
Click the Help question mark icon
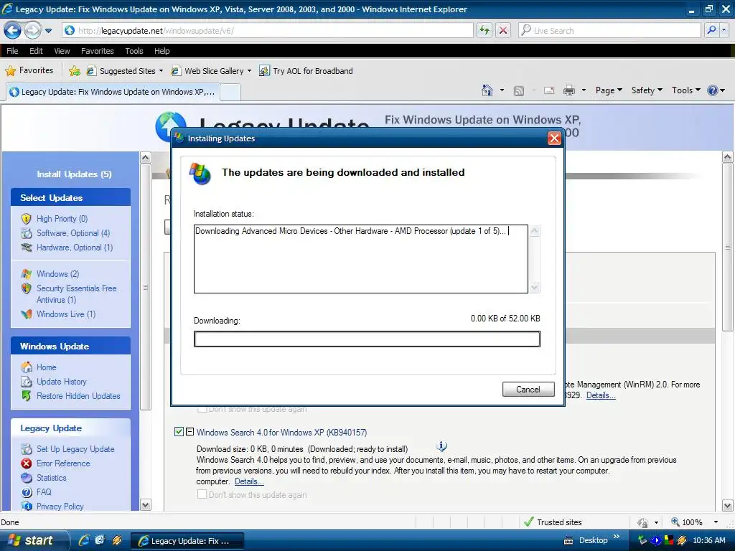coord(713,90)
